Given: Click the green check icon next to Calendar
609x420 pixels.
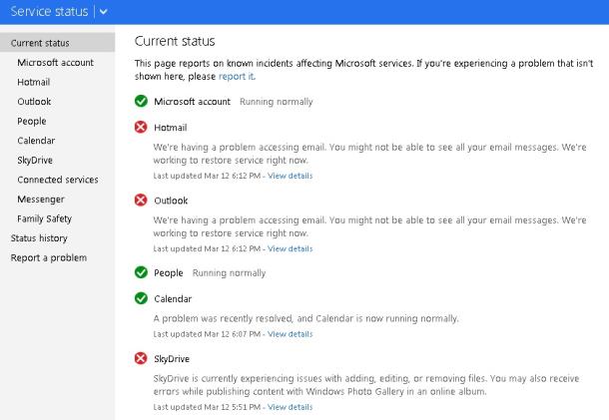Looking at the screenshot, I should pyautogui.click(x=141, y=298).
